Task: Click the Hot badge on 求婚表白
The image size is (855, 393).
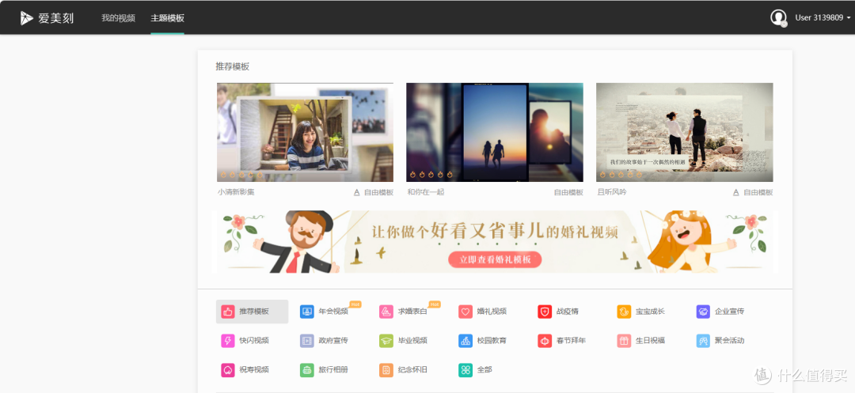Action: [x=435, y=304]
